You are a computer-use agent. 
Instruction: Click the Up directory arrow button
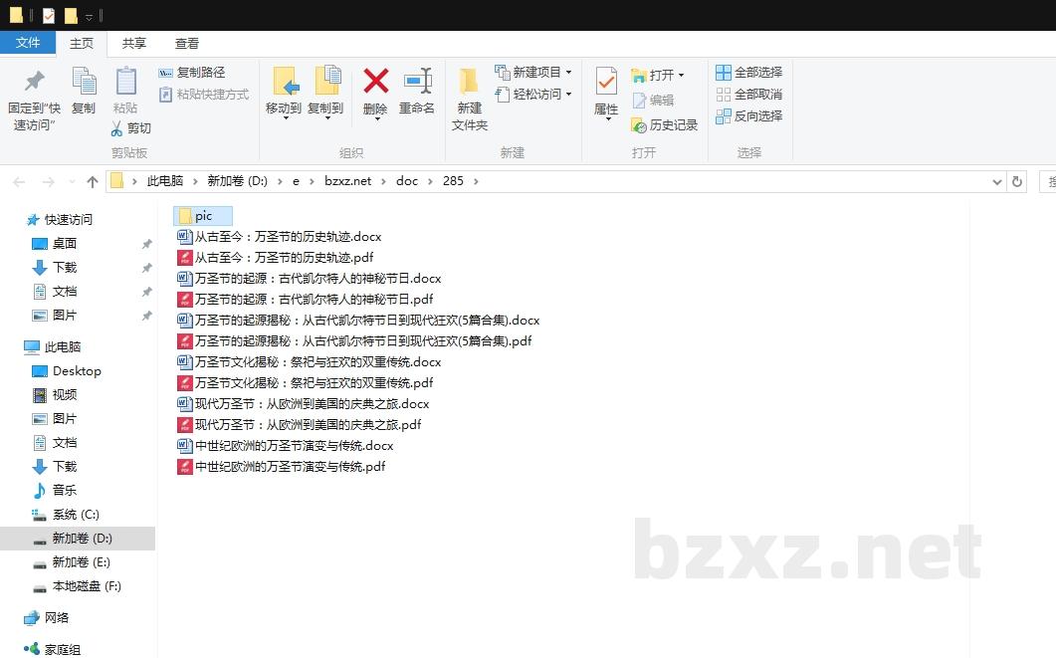pyautogui.click(x=93, y=182)
